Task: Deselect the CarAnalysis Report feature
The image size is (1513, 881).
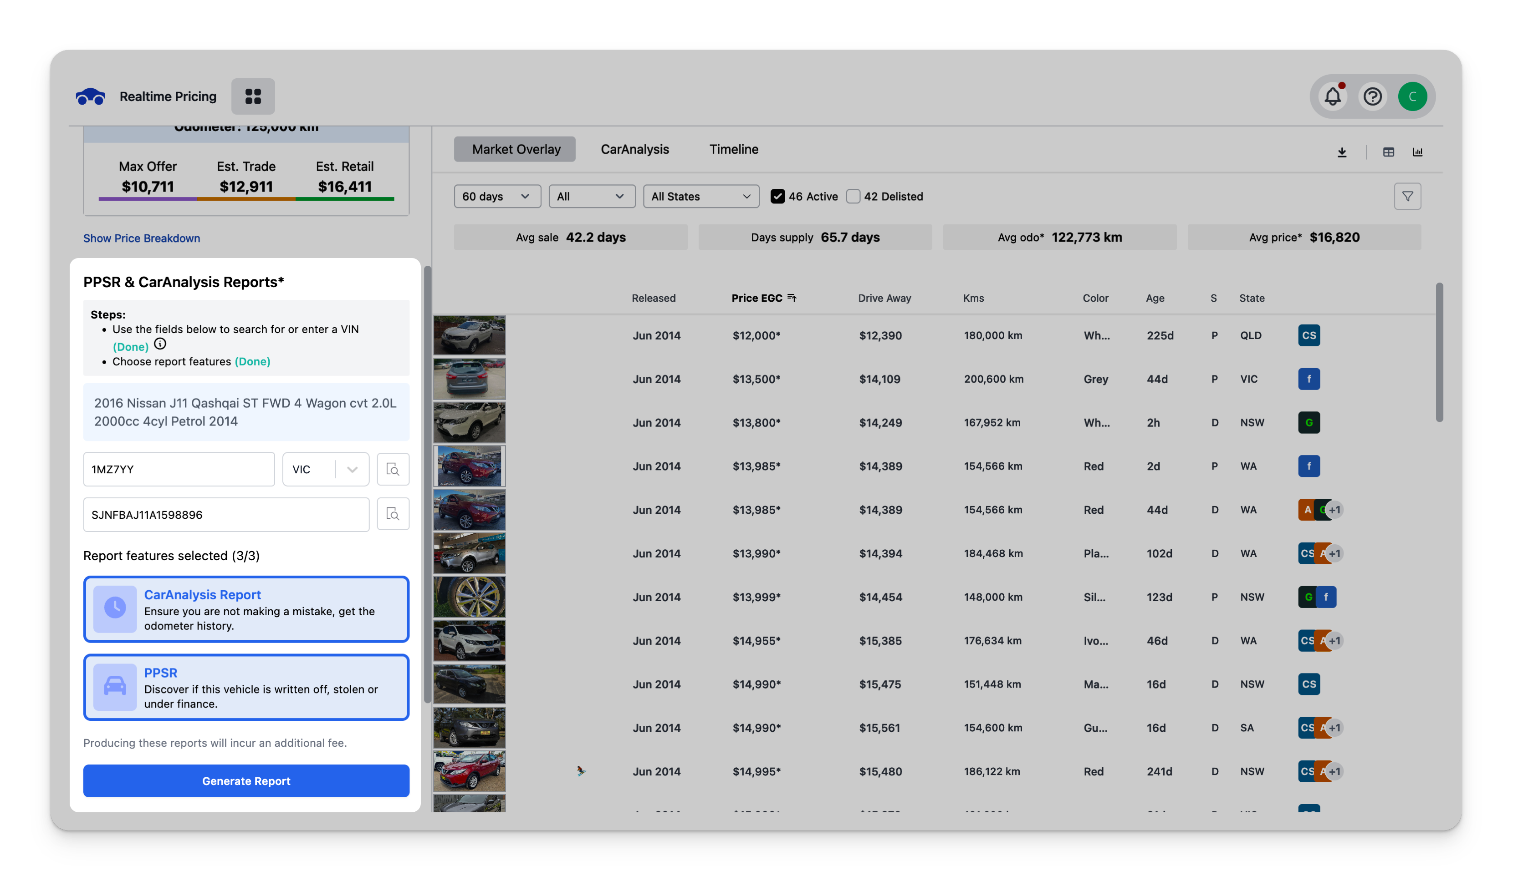Action: coord(246,609)
